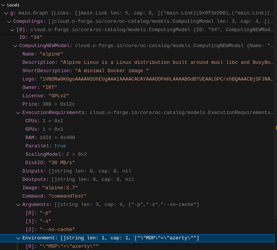Select the "--no-cache" argument entry
Viewport: 277px width, 250px height.
pyautogui.click(x=57, y=229)
